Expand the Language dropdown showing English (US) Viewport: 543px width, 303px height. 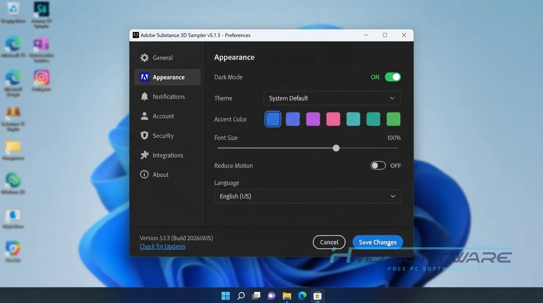click(x=307, y=196)
